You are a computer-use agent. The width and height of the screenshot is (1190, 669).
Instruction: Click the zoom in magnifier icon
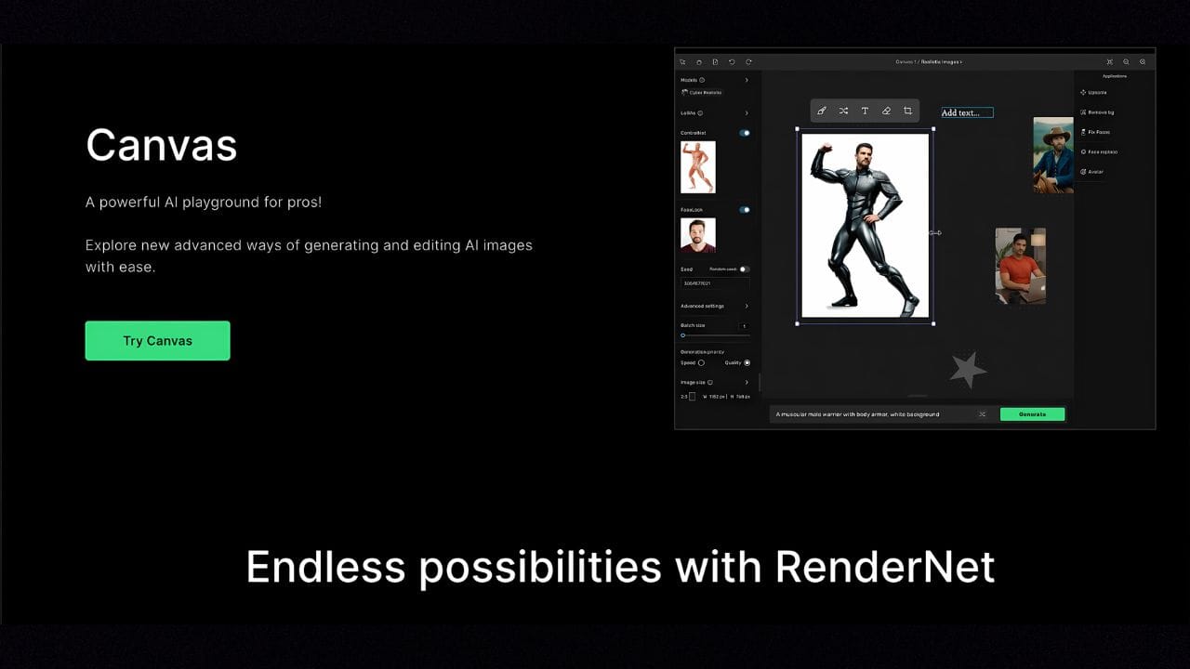1143,61
